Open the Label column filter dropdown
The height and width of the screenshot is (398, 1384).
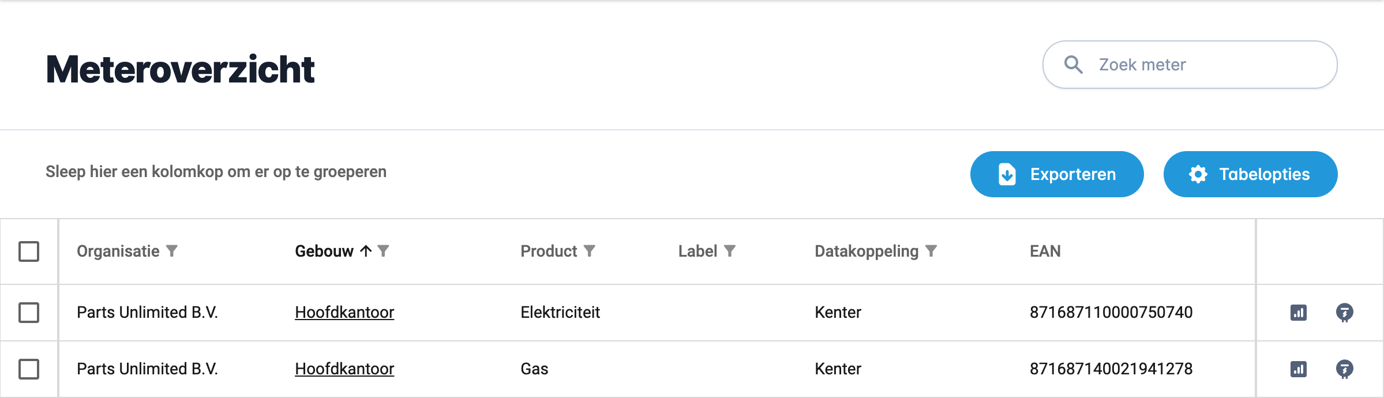tap(730, 251)
